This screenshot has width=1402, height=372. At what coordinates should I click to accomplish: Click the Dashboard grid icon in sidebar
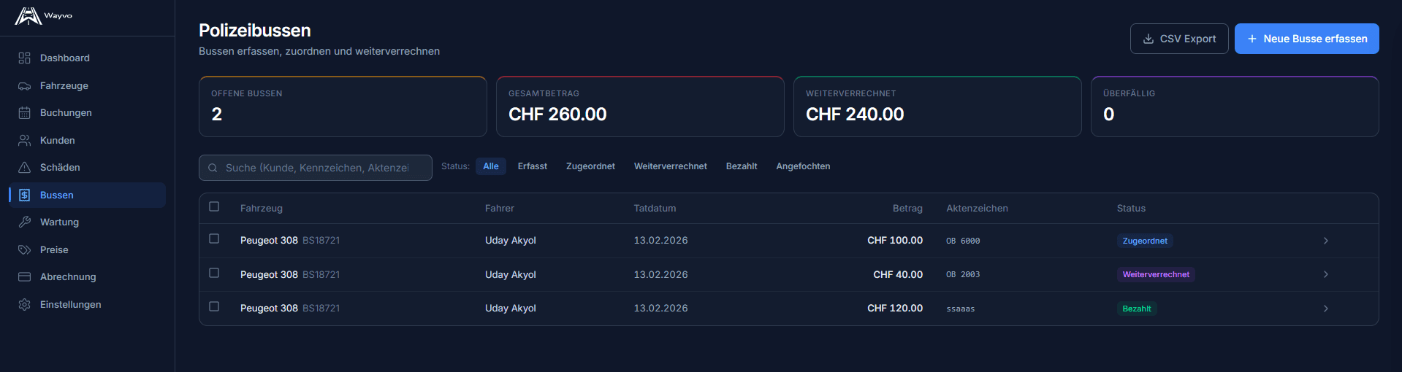(24, 58)
